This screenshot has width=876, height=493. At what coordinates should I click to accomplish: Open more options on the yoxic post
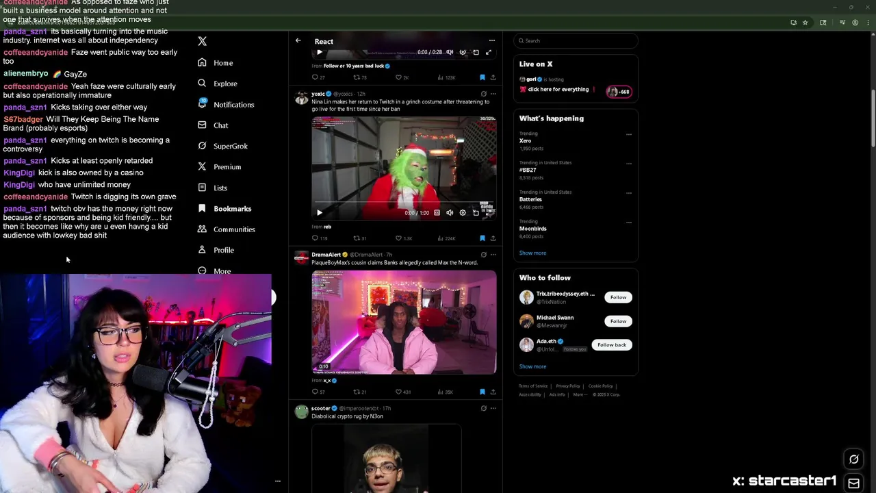coord(493,94)
